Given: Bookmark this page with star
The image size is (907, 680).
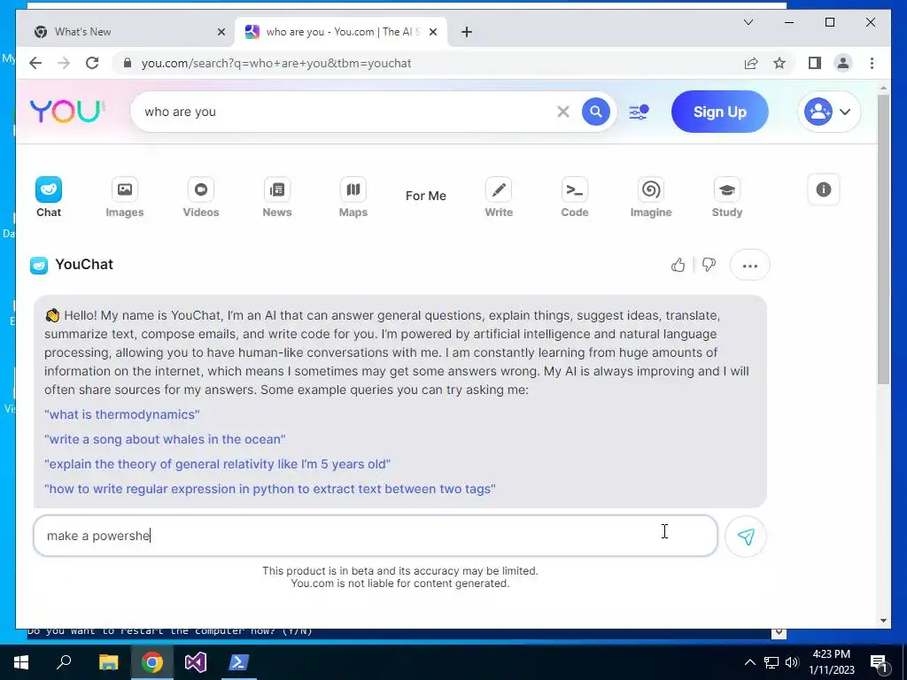Looking at the screenshot, I should tap(779, 63).
